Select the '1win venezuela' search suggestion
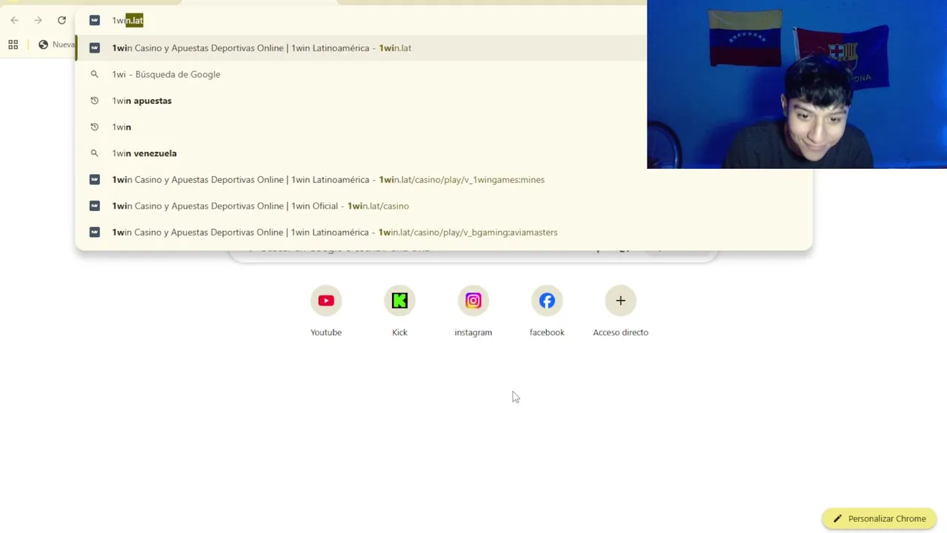This screenshot has width=947, height=533. 361,153
